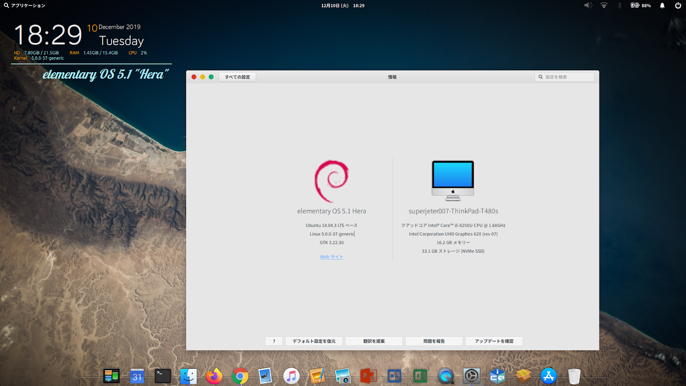Open the battery indicator showing 88%
Screen dimensions: 686x386
coord(641,6)
